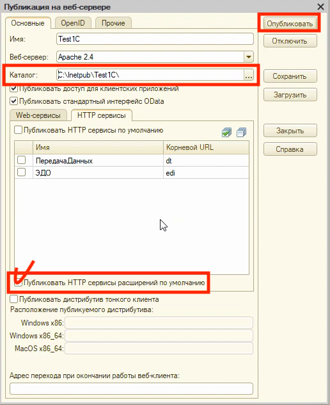
Task: Check the ЭДО service checkbox
Action: 21,172
